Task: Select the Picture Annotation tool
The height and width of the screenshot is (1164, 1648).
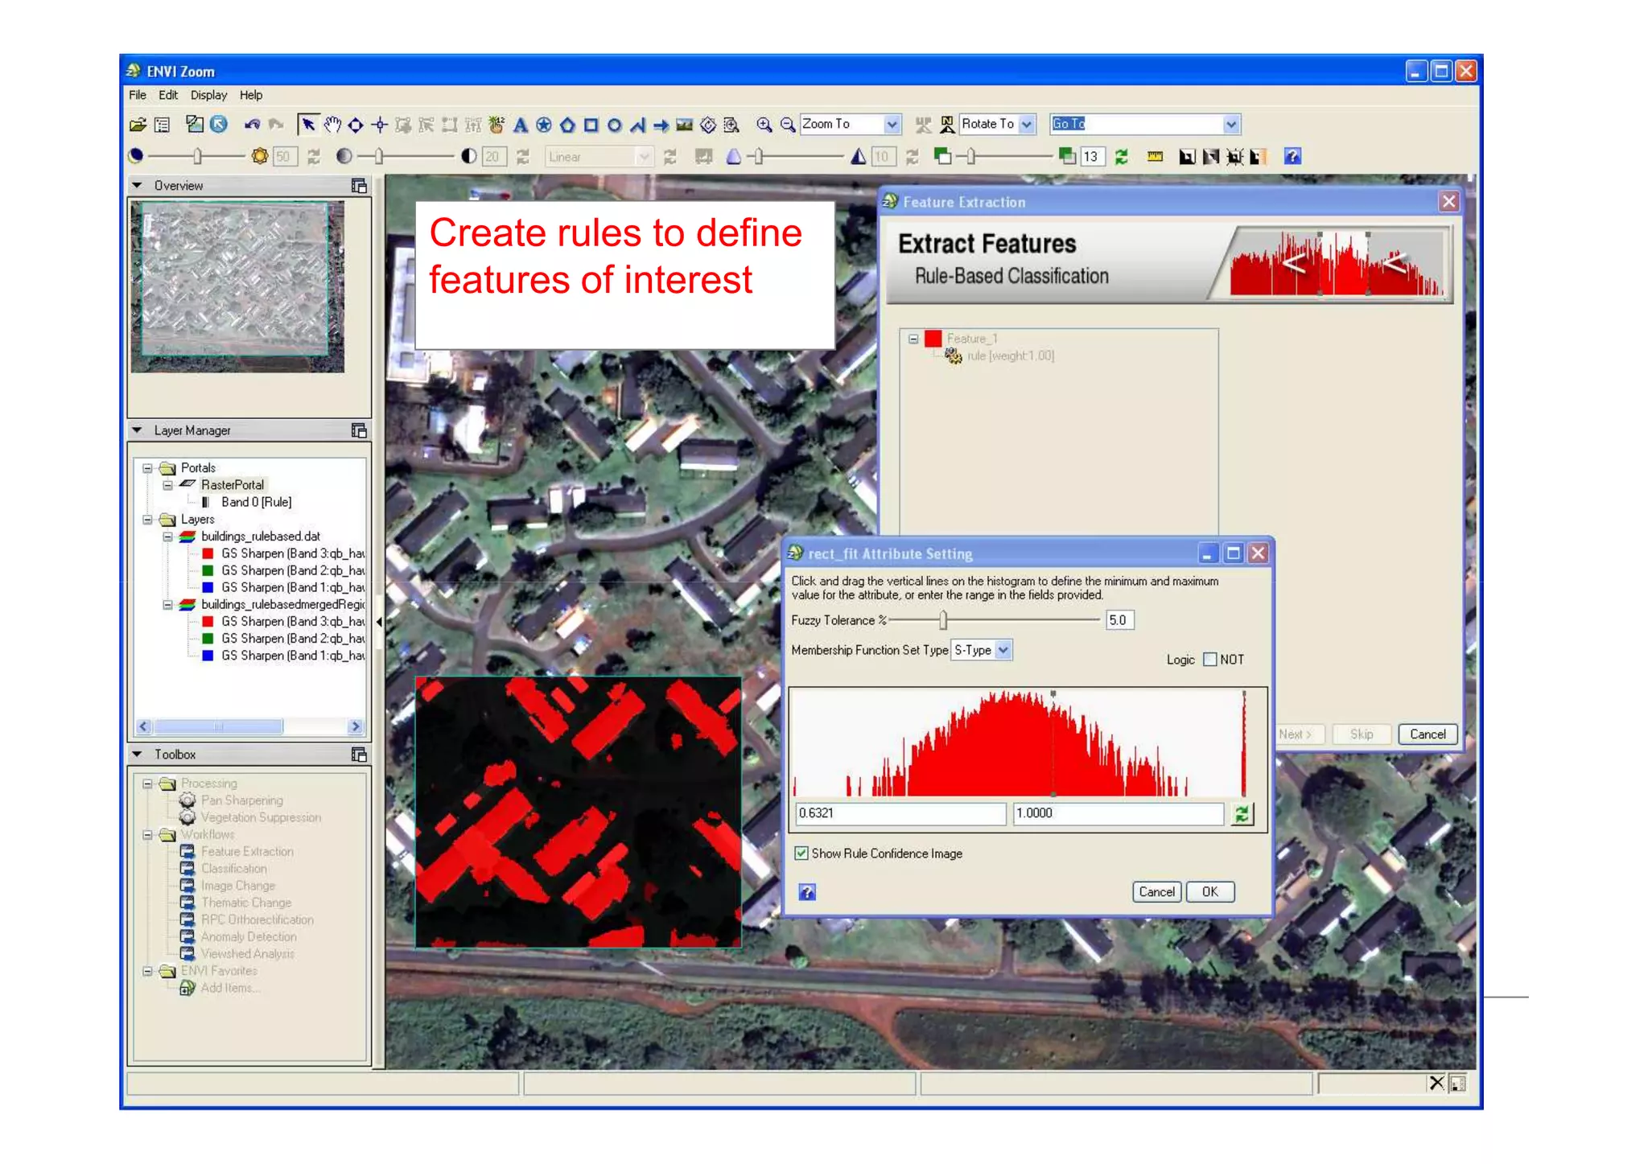Action: (x=685, y=125)
